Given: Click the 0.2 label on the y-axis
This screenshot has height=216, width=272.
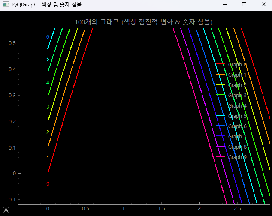Looking at the screenshot, I should (x=12, y=121).
